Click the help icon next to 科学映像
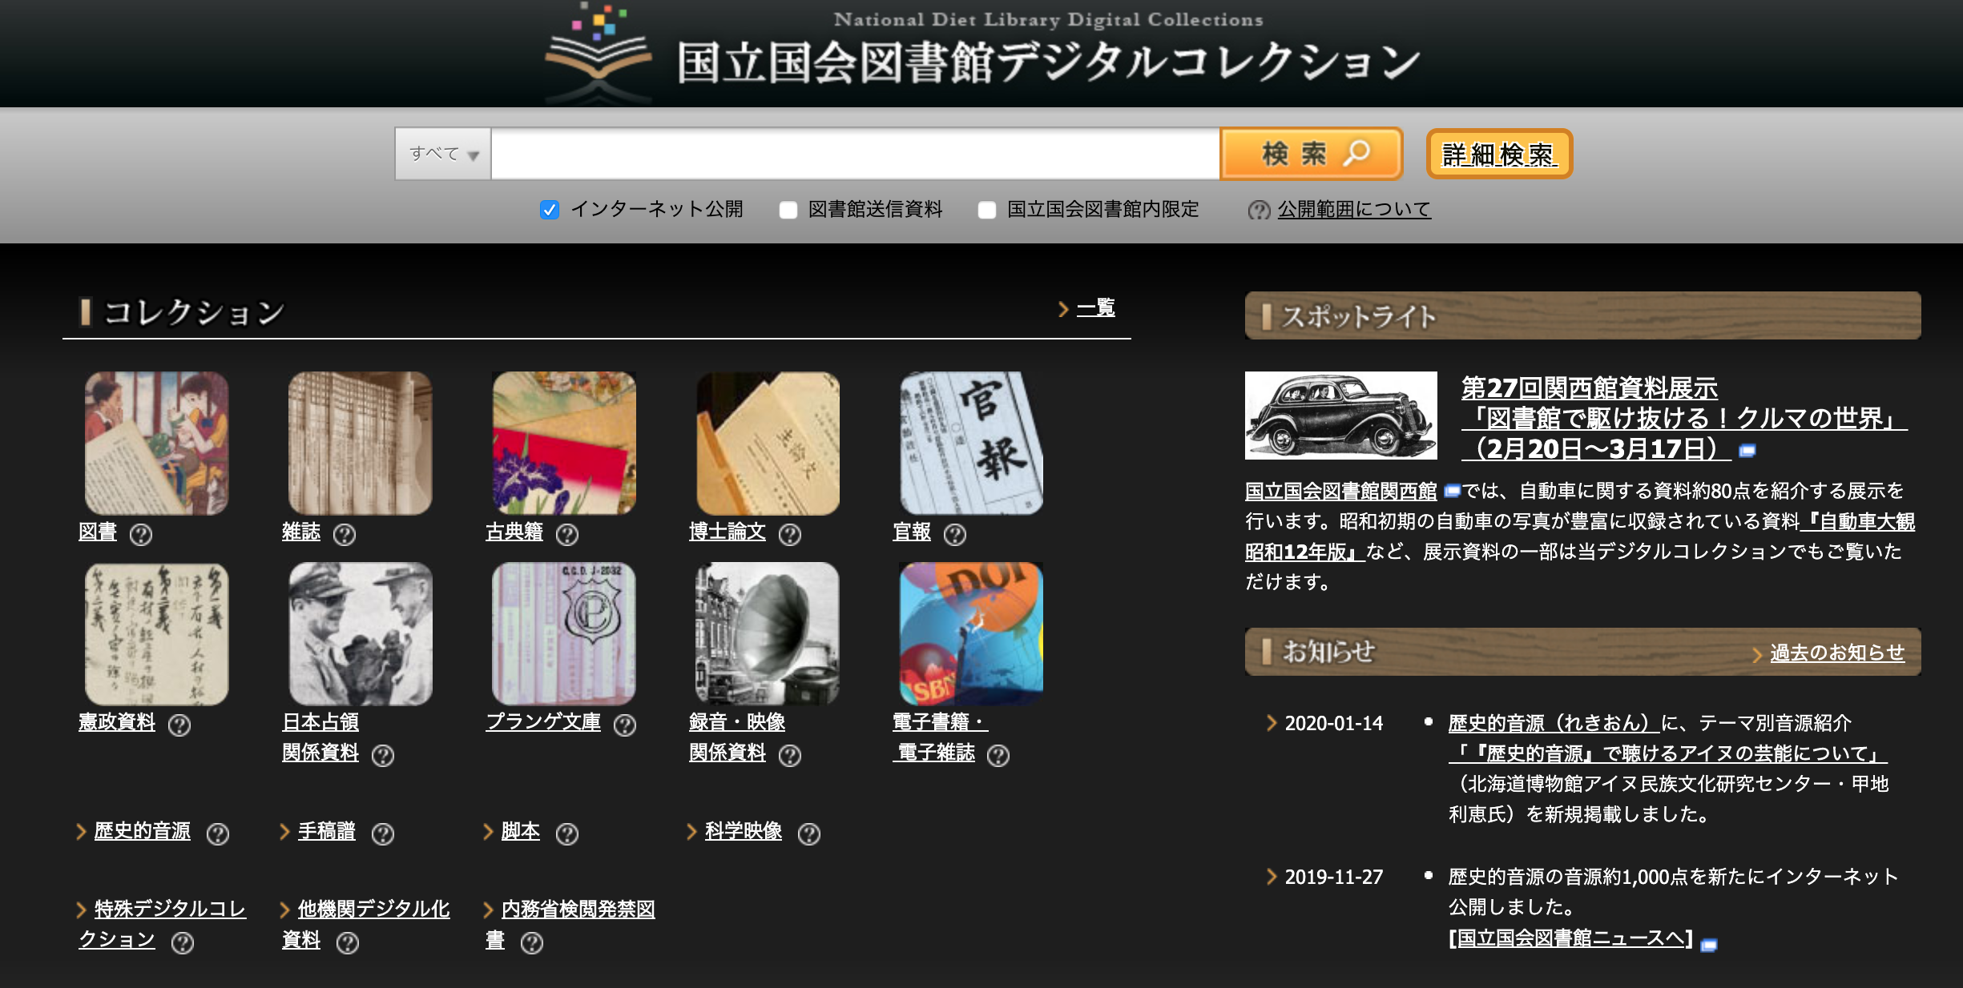 pos(809,833)
